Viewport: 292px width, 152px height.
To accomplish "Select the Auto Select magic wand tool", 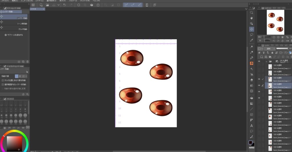I will [x=252, y=47].
